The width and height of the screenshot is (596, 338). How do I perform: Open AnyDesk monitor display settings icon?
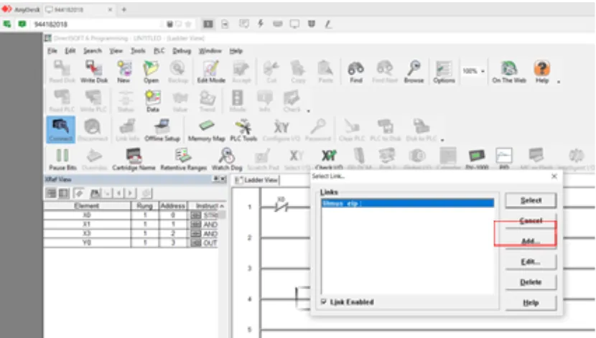coord(294,24)
